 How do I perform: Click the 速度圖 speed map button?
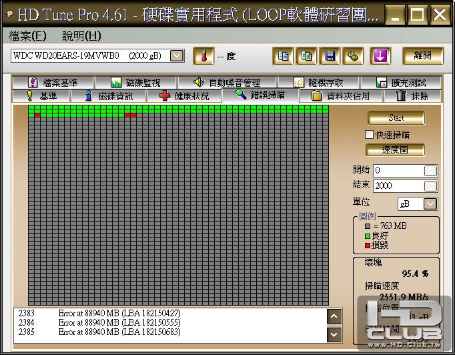click(395, 149)
